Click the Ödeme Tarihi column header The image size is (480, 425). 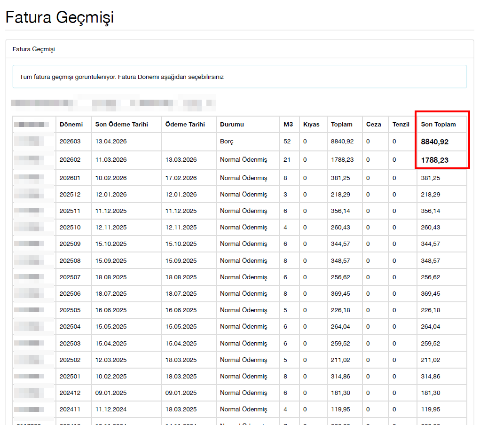pyautogui.click(x=185, y=124)
